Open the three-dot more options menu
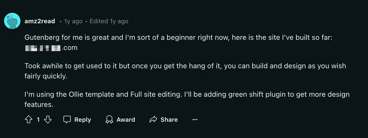Viewport: 368px width, 138px height. click(x=195, y=120)
